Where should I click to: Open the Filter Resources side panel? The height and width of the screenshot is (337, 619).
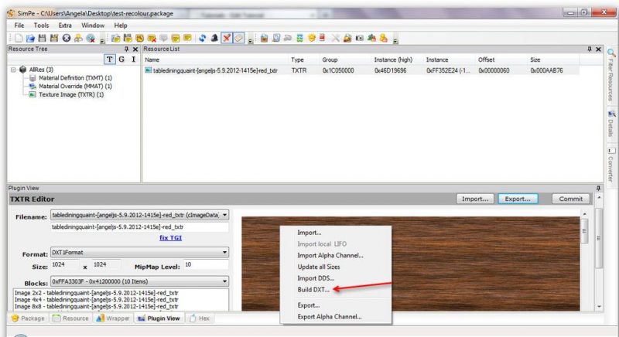(611, 75)
